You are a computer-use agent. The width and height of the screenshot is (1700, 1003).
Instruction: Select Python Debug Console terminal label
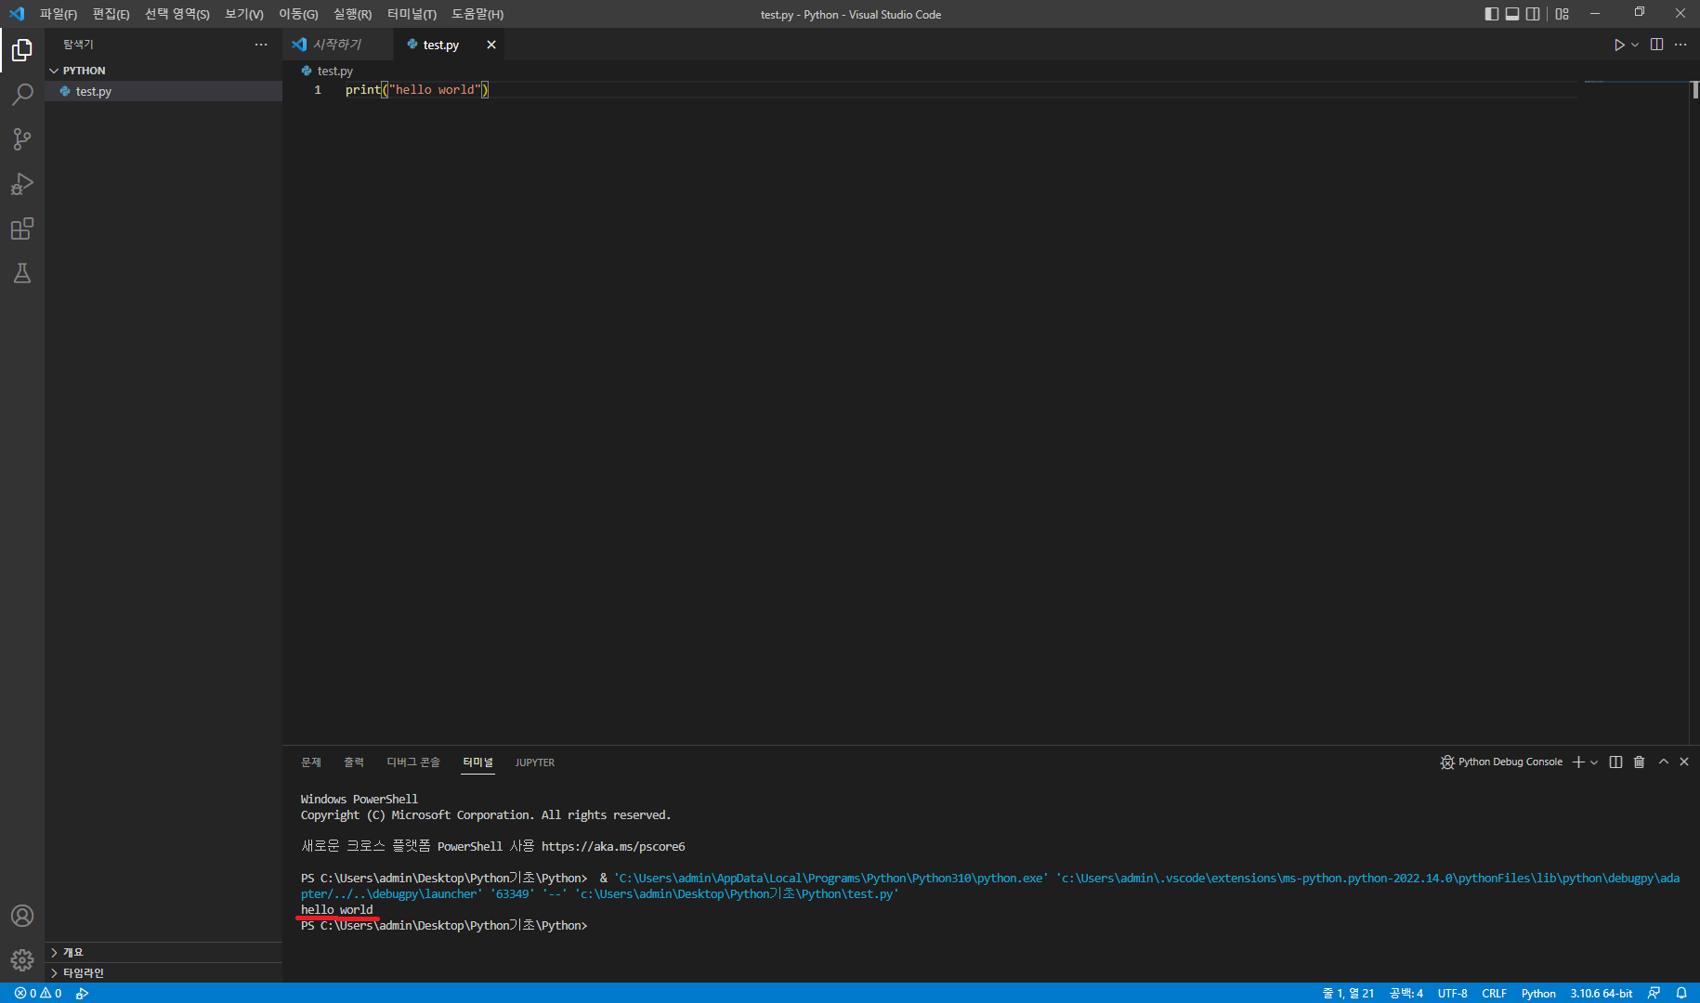click(1501, 762)
